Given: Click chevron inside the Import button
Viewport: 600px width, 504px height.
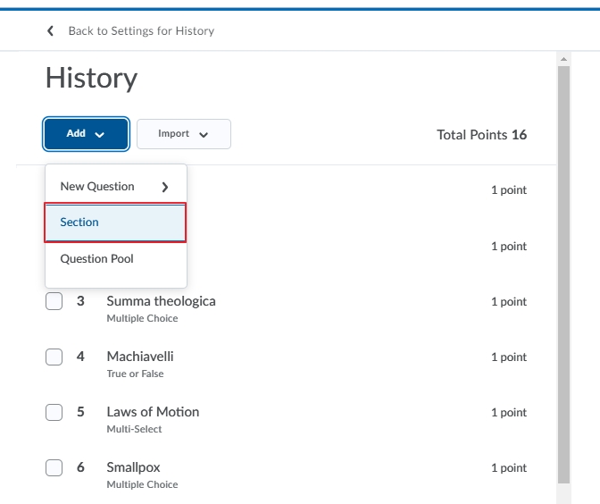Looking at the screenshot, I should [204, 134].
